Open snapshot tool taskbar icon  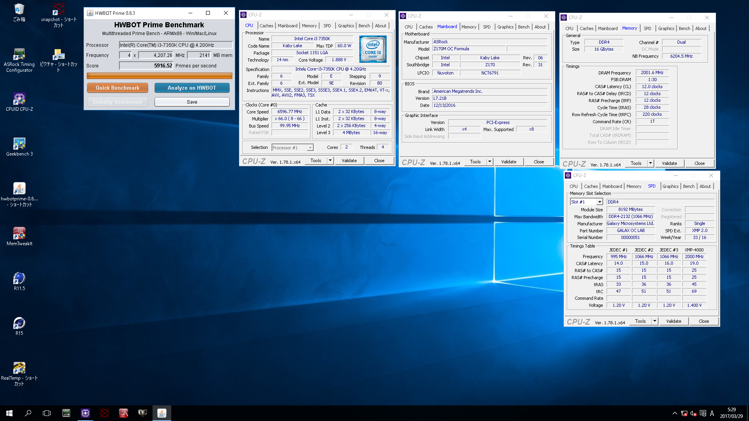(x=105, y=413)
